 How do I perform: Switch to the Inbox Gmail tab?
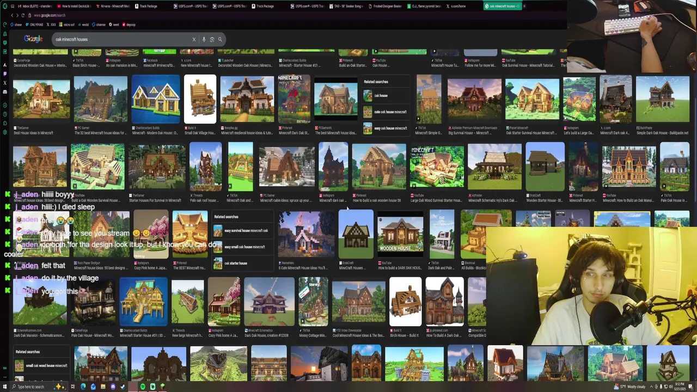tap(36, 6)
